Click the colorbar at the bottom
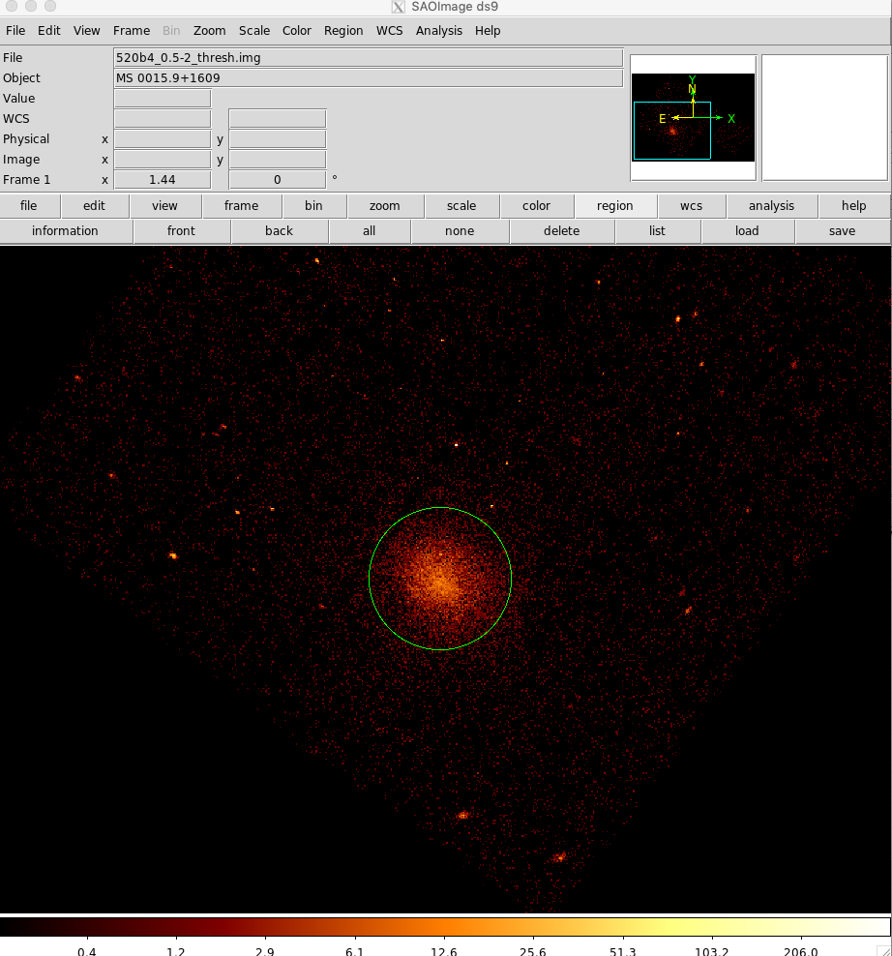Image resolution: width=892 pixels, height=956 pixels. coord(445,927)
